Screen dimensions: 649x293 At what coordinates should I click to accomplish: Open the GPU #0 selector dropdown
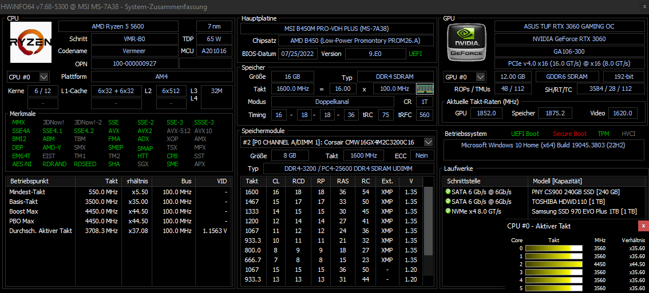[x=480, y=77]
